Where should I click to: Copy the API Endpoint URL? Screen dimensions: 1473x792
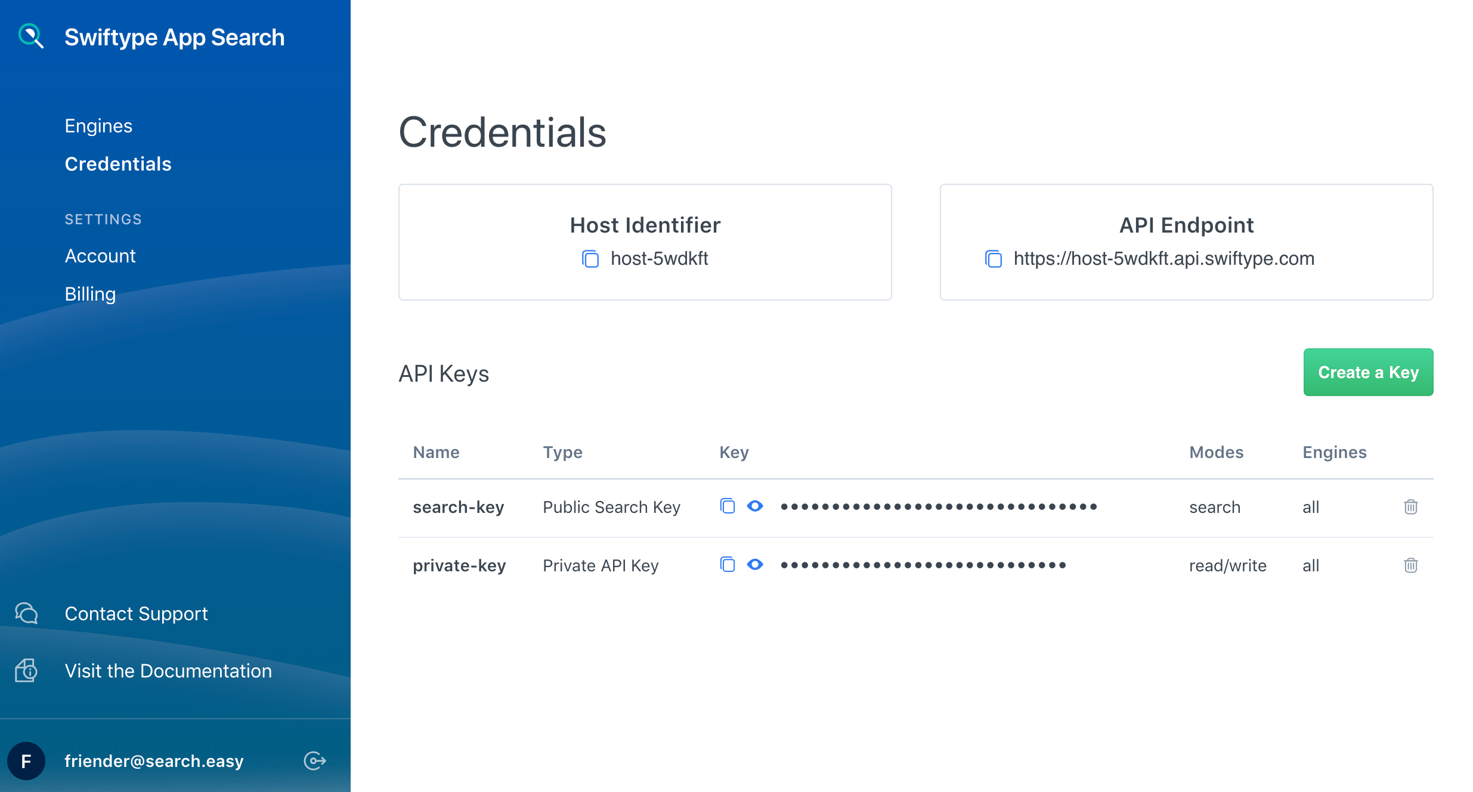tap(993, 259)
